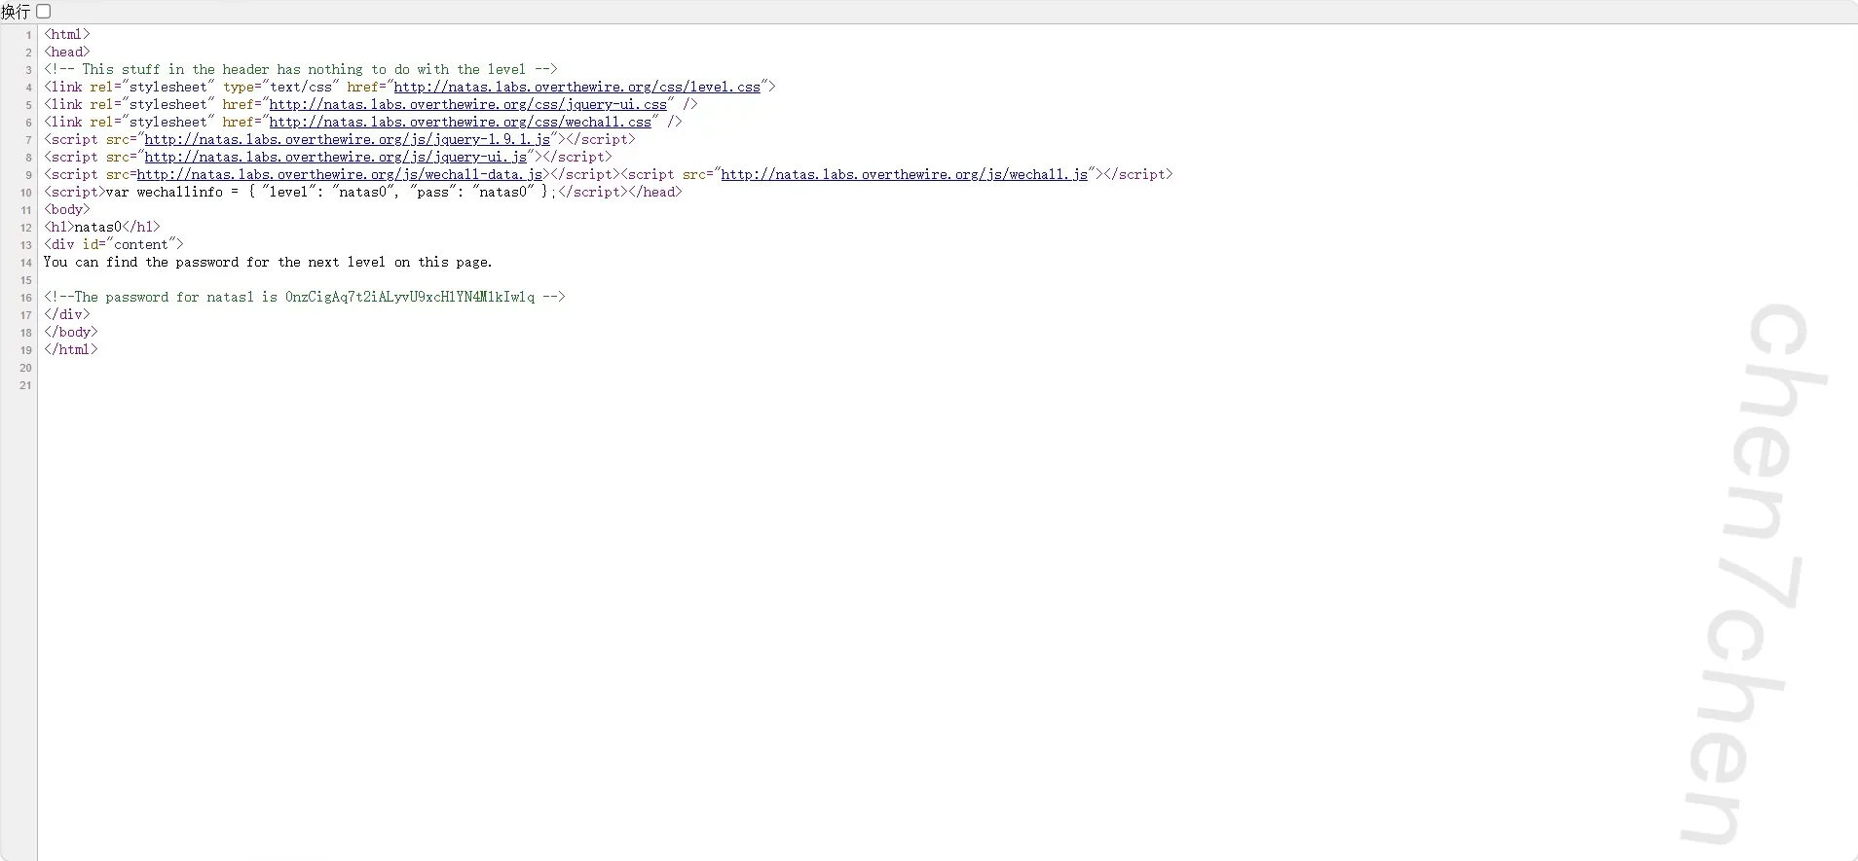This screenshot has height=861, width=1858.
Task: Click the "You can find the password" text
Action: click(268, 263)
